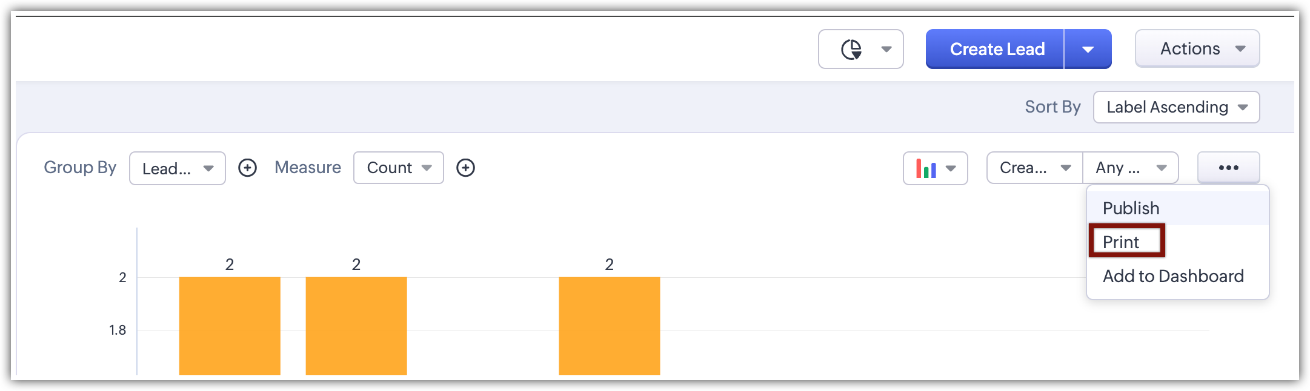Image resolution: width=1310 pixels, height=391 pixels.
Task: Click the third orange chart bar
Action: (x=610, y=326)
